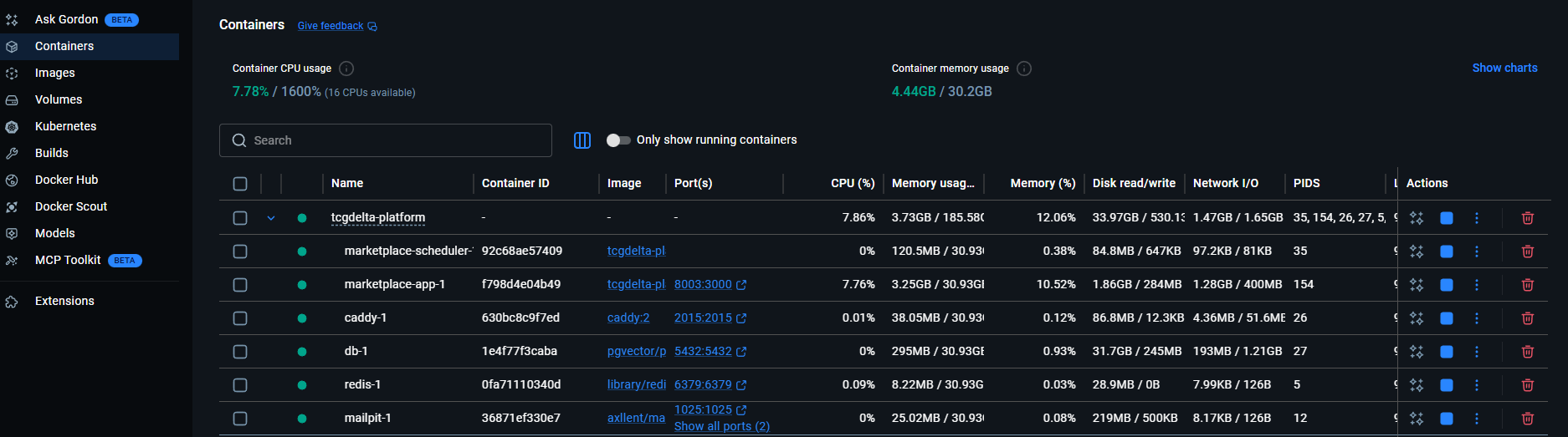
Task: Click the Show charts link
Action: click(1504, 68)
